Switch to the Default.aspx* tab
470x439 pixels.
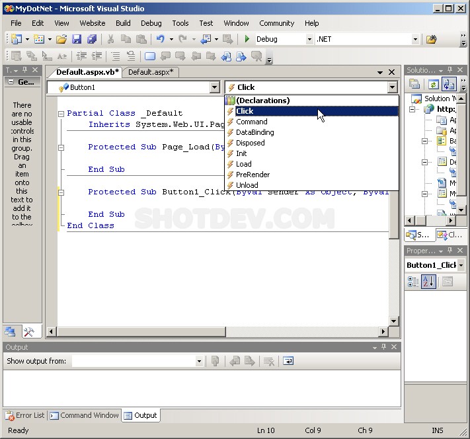(x=151, y=72)
